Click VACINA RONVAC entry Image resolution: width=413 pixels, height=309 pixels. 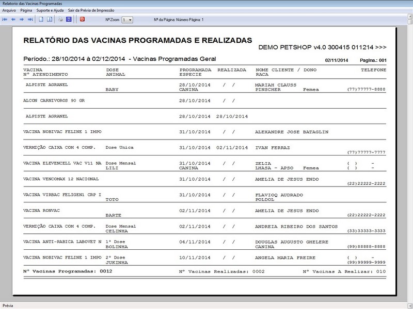[42, 211]
